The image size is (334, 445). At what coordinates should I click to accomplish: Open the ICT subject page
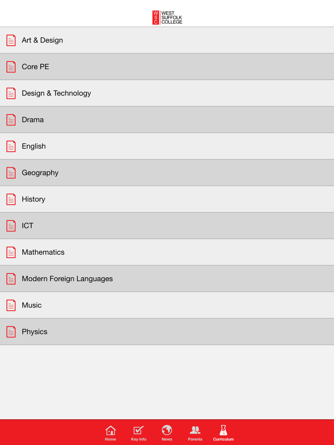point(167,226)
